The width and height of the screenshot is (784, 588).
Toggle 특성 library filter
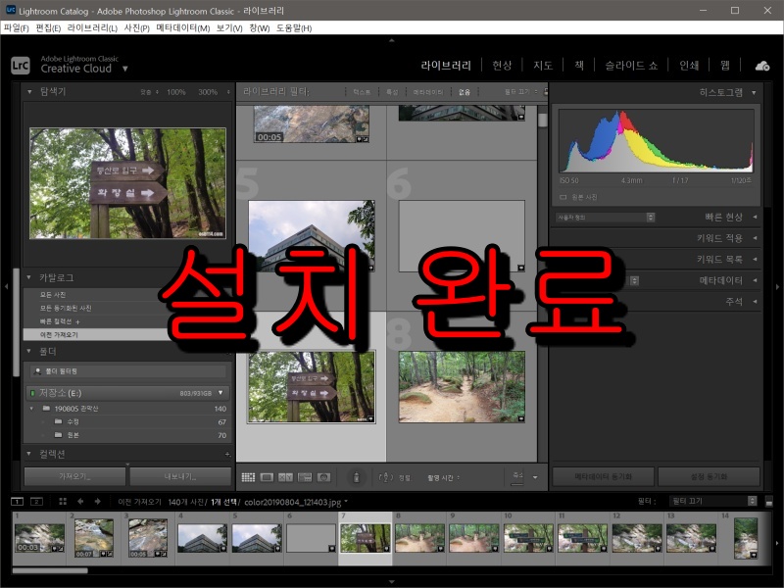(x=392, y=92)
